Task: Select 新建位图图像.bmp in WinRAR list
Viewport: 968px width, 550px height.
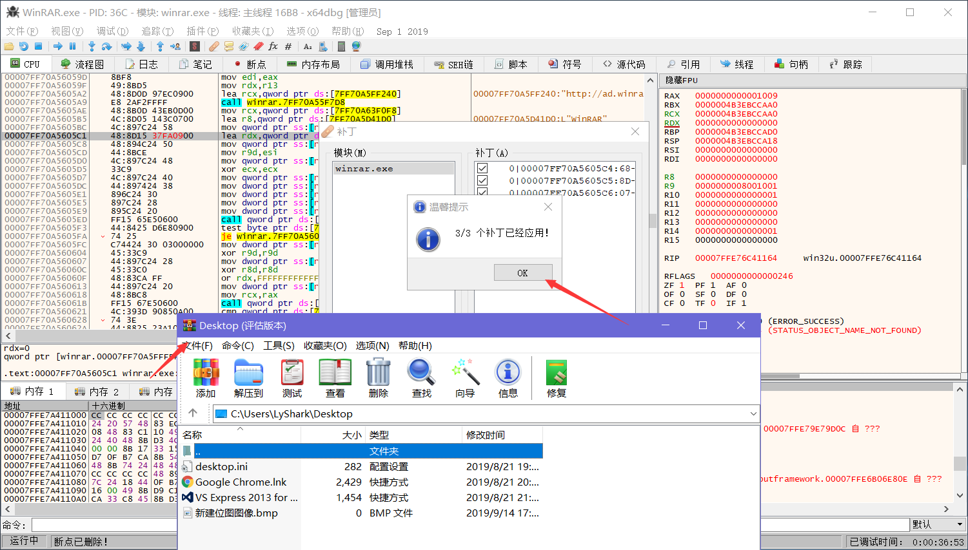Action: click(x=236, y=513)
